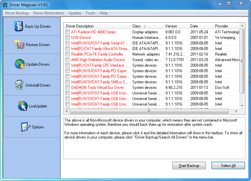
Task: Open the Tools menu
Action: (x=90, y=13)
